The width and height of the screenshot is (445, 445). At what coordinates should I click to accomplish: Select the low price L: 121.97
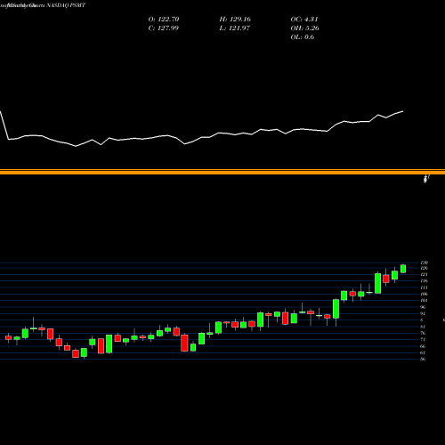[x=235, y=28]
